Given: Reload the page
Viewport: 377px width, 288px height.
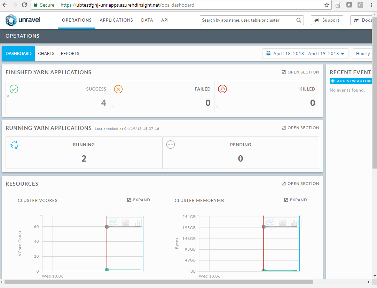Looking at the screenshot, I should click(24, 5).
